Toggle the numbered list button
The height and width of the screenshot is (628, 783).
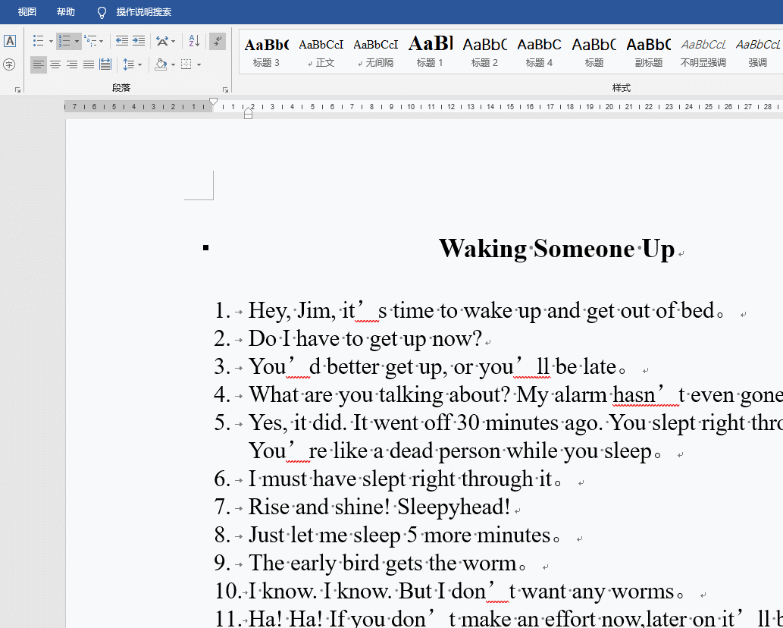tap(64, 41)
